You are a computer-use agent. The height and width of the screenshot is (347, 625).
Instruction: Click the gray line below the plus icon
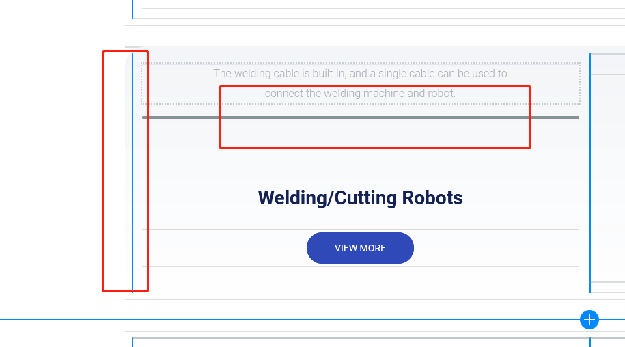(342, 332)
